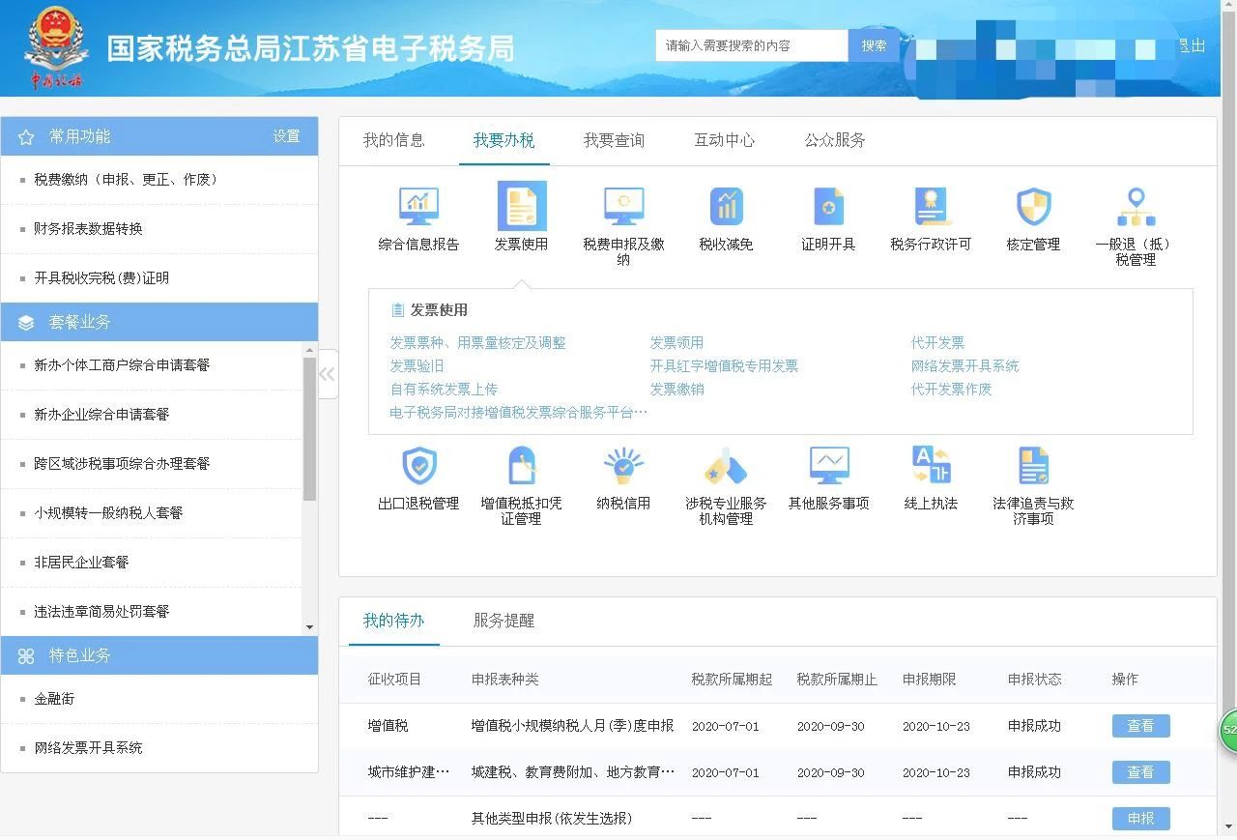This screenshot has width=1237, height=840.
Task: Open 一般退（抵）税管理 icon
Action: coord(1136,206)
